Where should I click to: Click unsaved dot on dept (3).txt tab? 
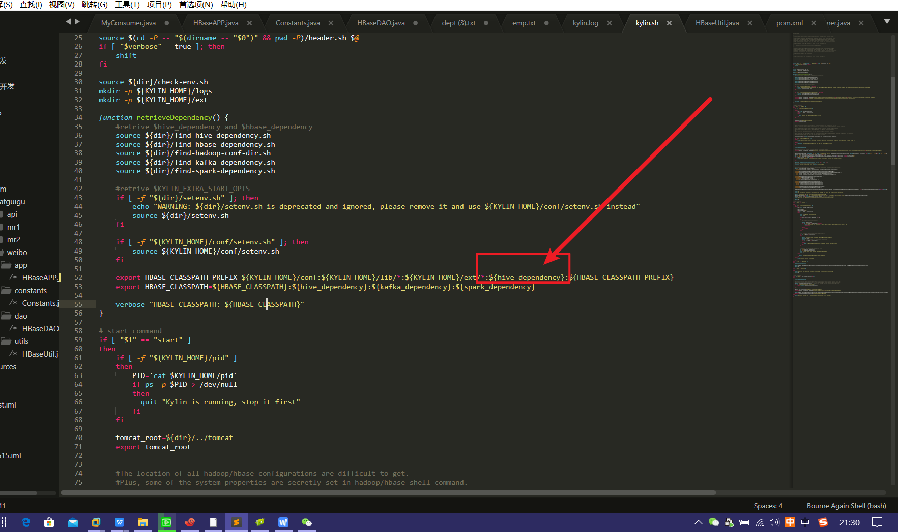(x=486, y=23)
